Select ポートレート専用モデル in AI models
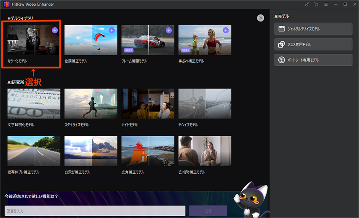The image size is (359, 218). (313, 60)
